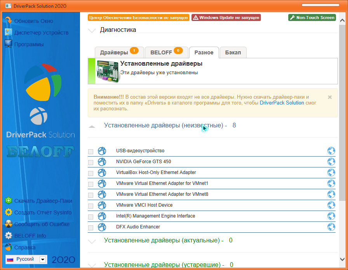This screenshot has width=348, height=270.
Task: Click the driver icon beside DFX Audio Enhancer
Action: coord(102,227)
